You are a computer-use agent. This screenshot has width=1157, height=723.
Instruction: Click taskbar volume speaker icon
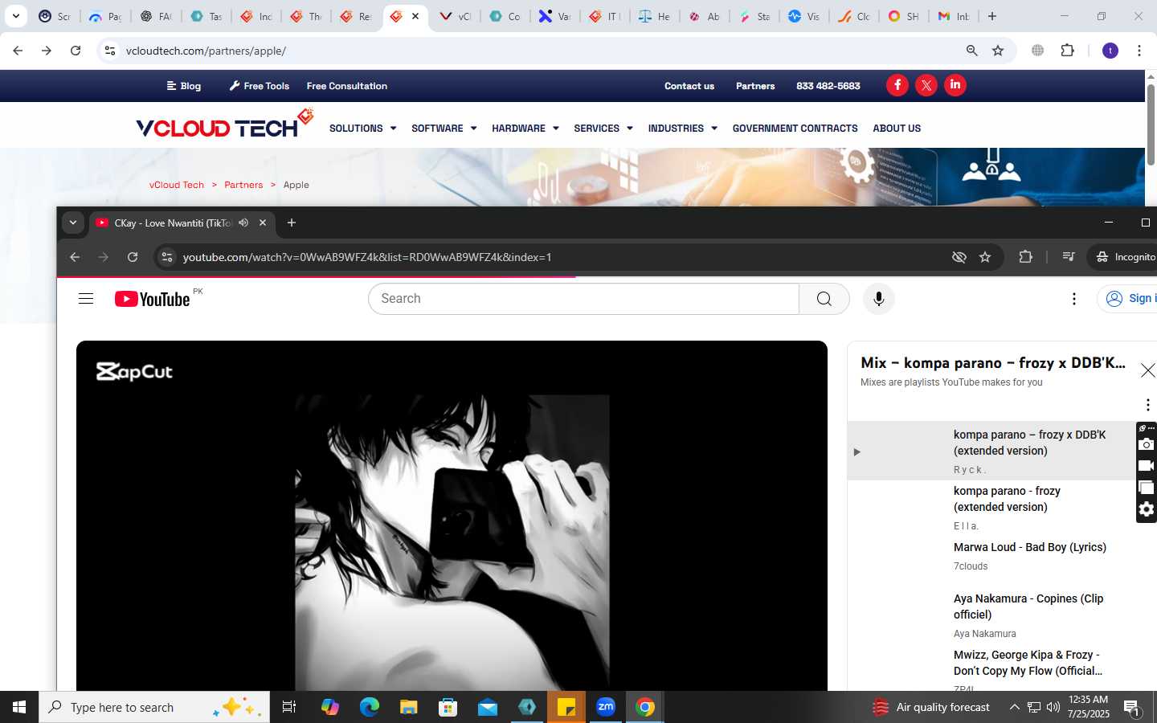(x=1053, y=707)
